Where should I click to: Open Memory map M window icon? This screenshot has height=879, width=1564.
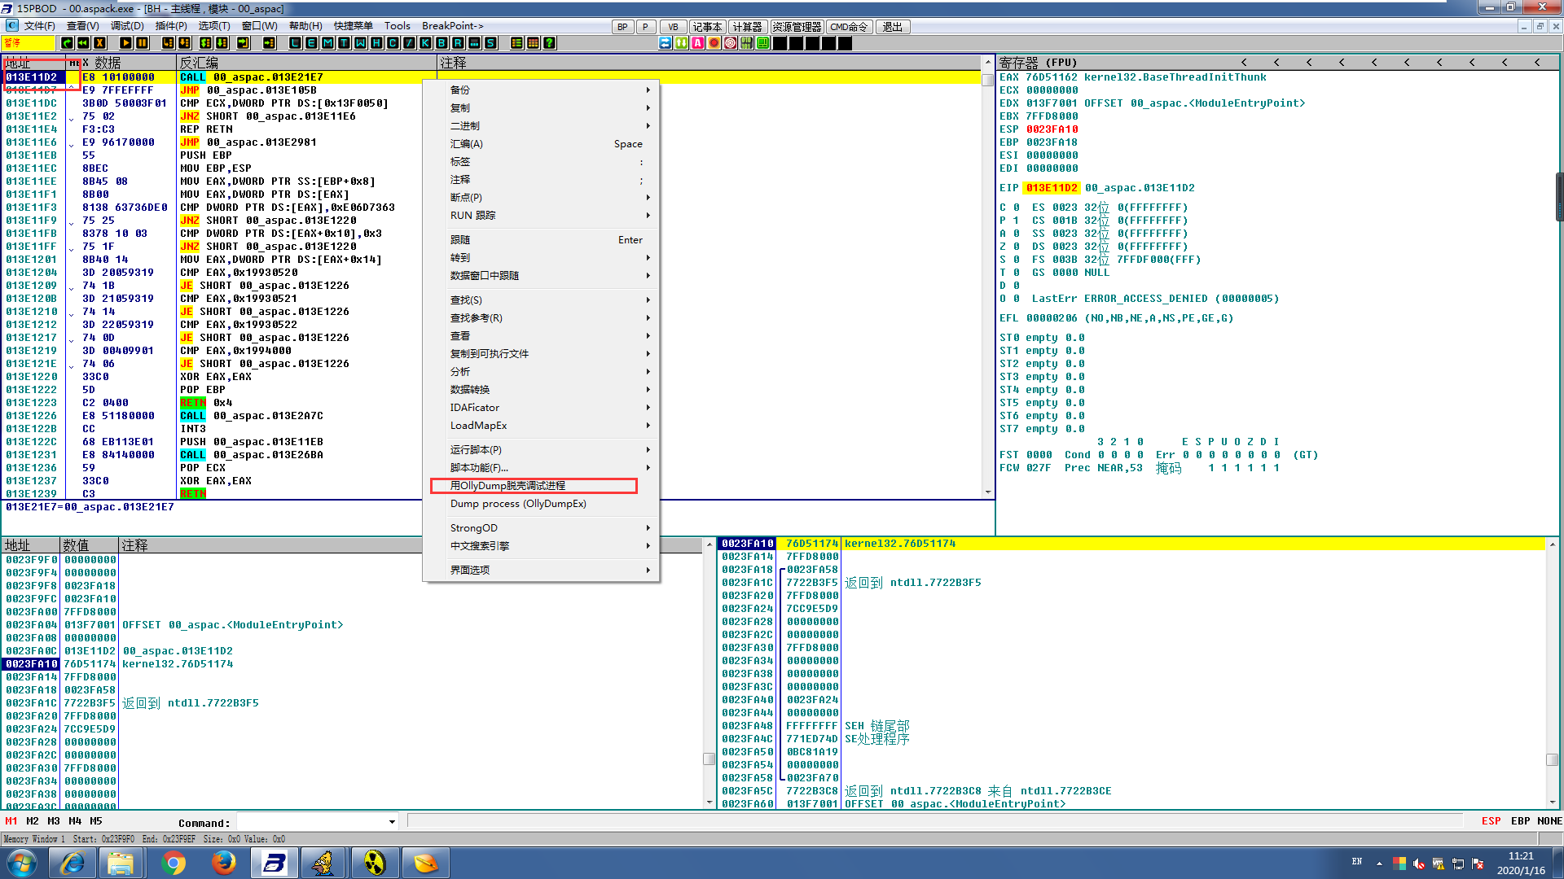point(327,43)
